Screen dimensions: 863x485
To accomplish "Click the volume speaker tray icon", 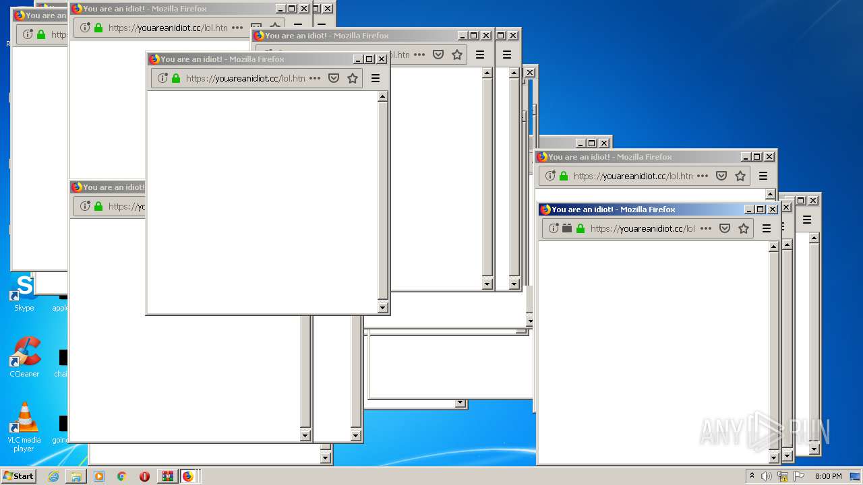I will point(767,476).
